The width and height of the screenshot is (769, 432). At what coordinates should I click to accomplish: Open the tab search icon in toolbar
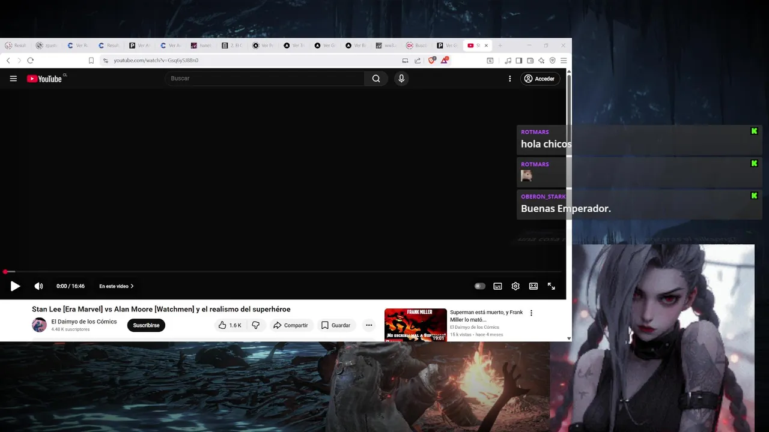pyautogui.click(x=490, y=61)
